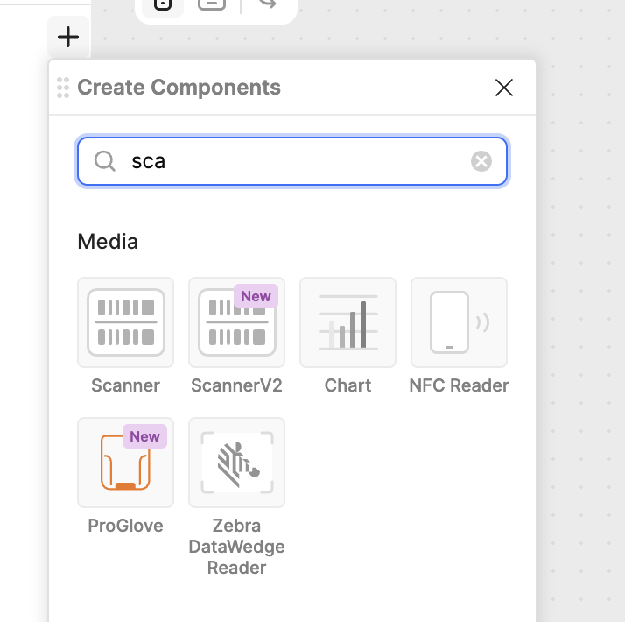Click the plus add-component button
This screenshot has width=625, height=622.
point(68,37)
